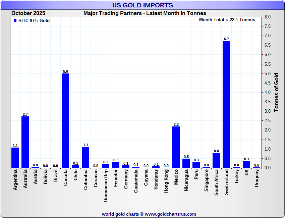This screenshot has width=285, height=218.
Task: Click the Argentina bar in the chart
Action: click(15, 157)
